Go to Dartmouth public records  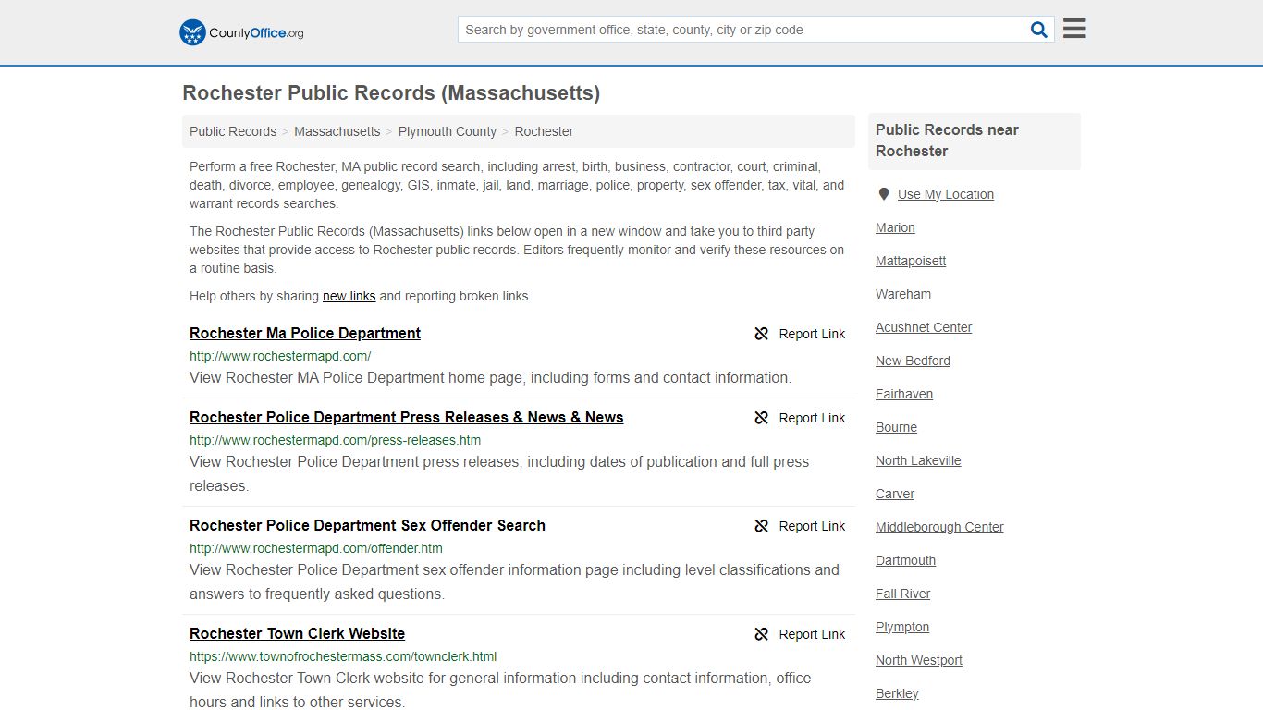point(905,560)
